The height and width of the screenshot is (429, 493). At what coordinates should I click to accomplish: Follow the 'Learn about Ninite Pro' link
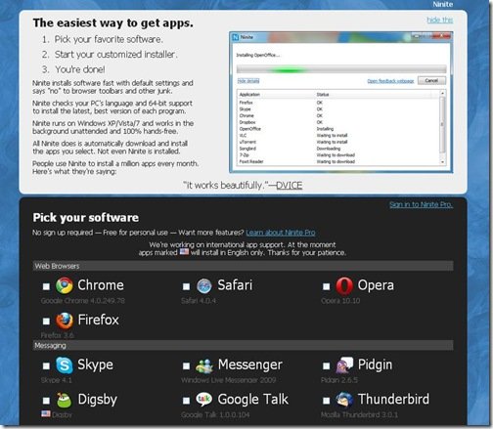pos(281,233)
